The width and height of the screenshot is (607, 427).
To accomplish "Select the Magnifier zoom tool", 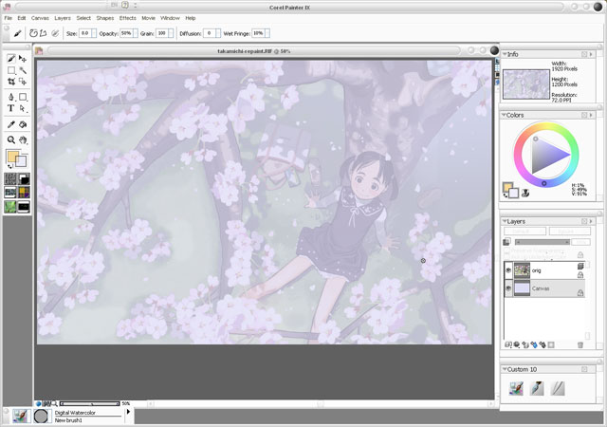I will pyautogui.click(x=10, y=139).
